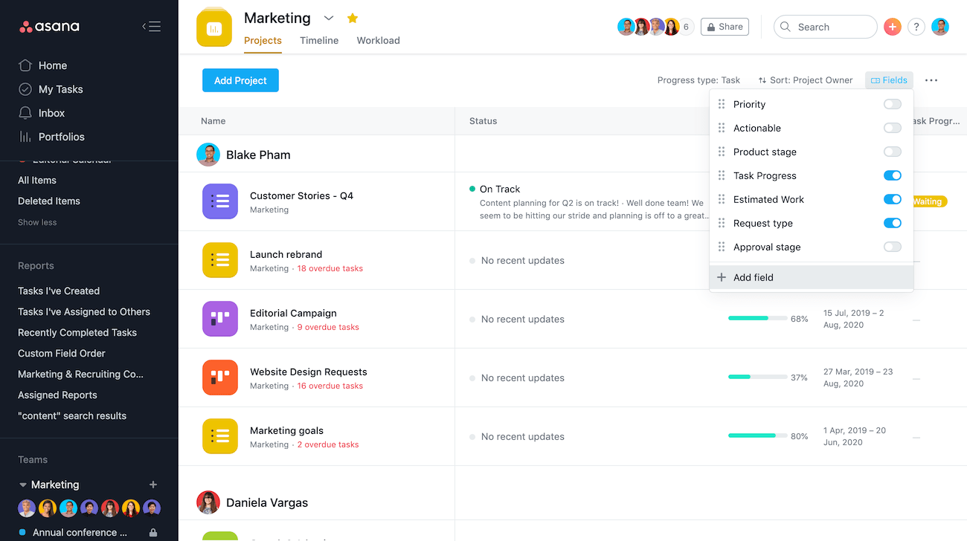Viewport: 967px width, 541px height.
Task: Open Deleted Items in the sidebar
Action: point(49,201)
